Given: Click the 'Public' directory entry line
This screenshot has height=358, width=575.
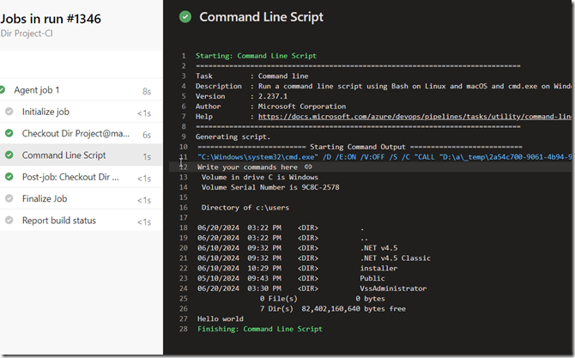Looking at the screenshot, I should (291, 278).
